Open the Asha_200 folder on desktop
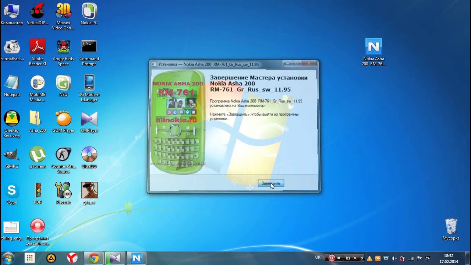471x265 pixels. [x=38, y=122]
